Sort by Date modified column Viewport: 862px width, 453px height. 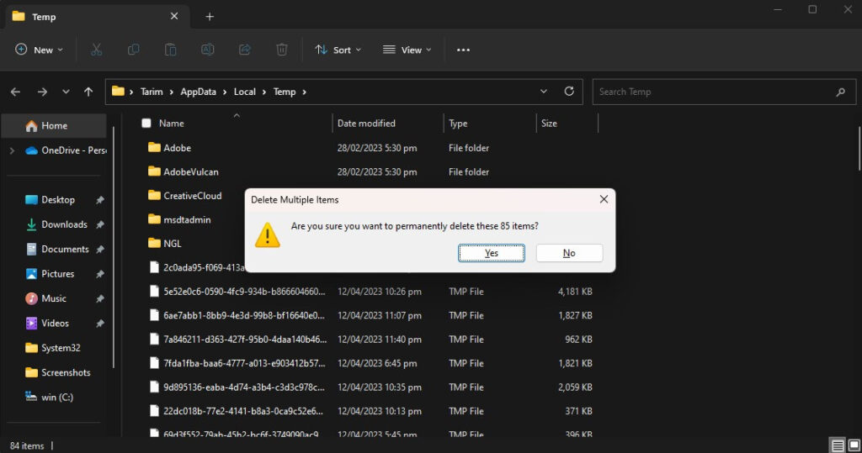(x=366, y=123)
